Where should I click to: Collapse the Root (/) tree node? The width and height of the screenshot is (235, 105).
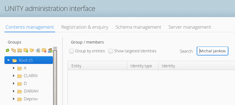click(x=8, y=60)
